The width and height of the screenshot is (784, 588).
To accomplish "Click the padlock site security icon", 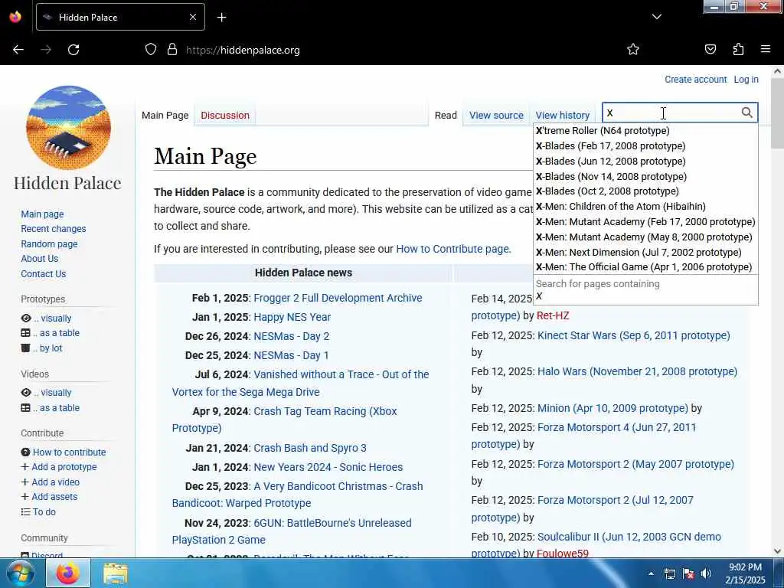I will (x=172, y=50).
